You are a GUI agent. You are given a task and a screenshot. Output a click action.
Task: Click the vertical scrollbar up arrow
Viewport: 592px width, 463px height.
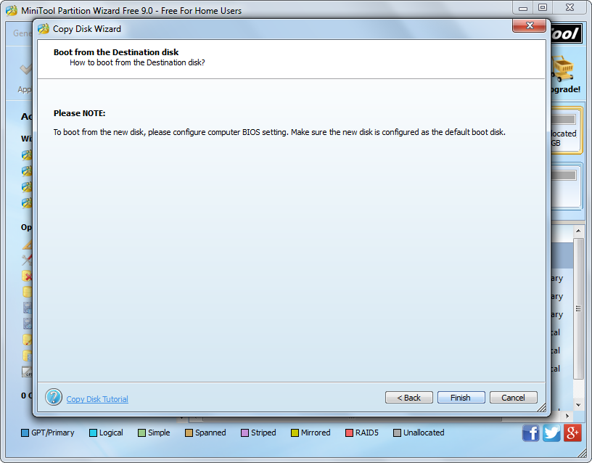tap(578, 230)
